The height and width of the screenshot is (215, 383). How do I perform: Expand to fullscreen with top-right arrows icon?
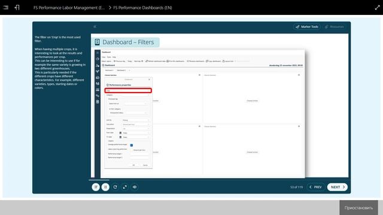pos(377,8)
